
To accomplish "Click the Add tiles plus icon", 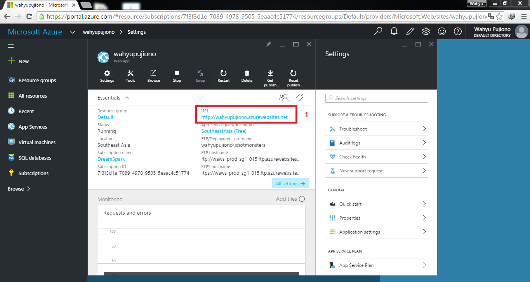I will [302, 199].
